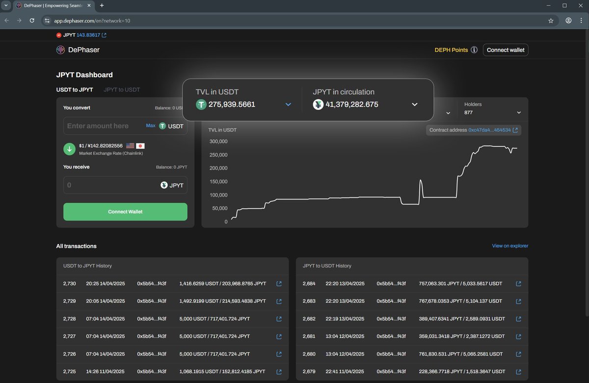This screenshot has height=383, width=589.
Task: Click the TVL in USDT chart line
Action: pyautogui.click(x=374, y=182)
